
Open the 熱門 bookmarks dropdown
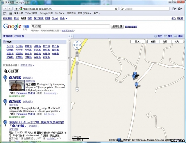[x=97, y=13]
